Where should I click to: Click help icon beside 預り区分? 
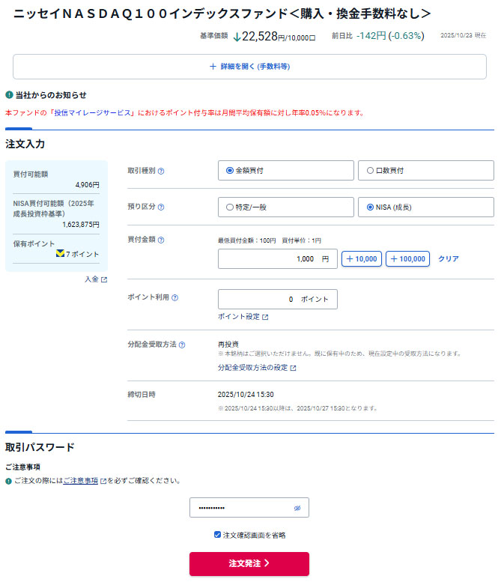point(161,207)
